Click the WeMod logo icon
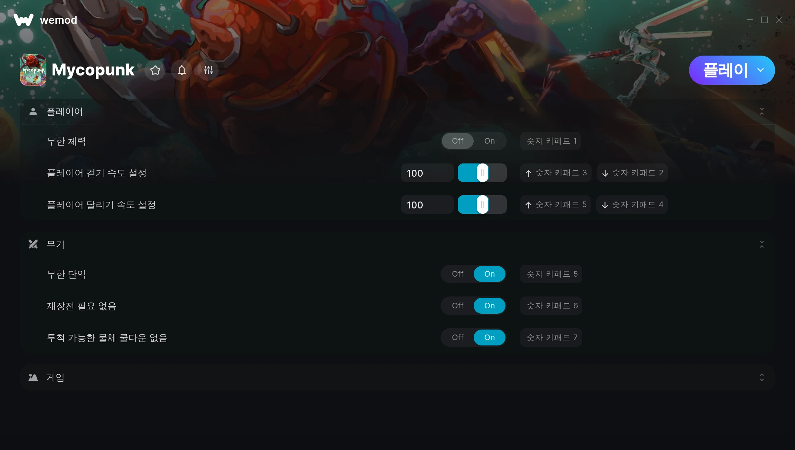Screen dimensions: 795x450 (24, 20)
